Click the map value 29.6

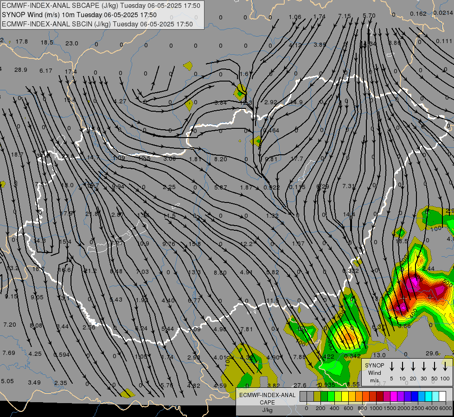coord(432,353)
